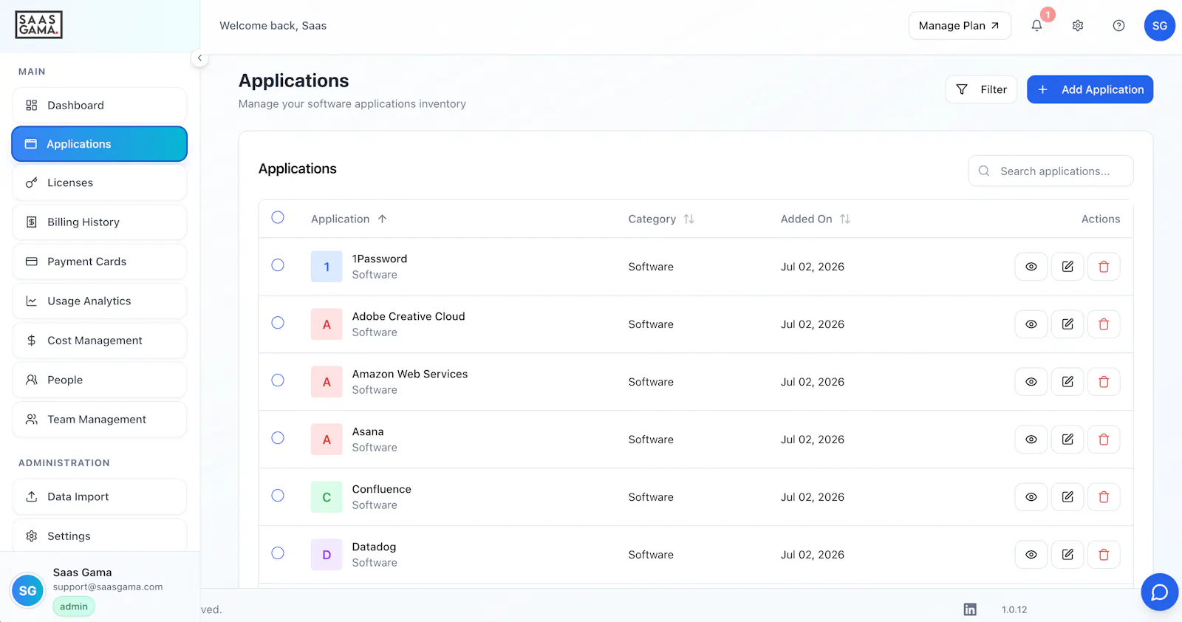Delete the Asana application
The height and width of the screenshot is (622, 1182).
[1104, 440]
